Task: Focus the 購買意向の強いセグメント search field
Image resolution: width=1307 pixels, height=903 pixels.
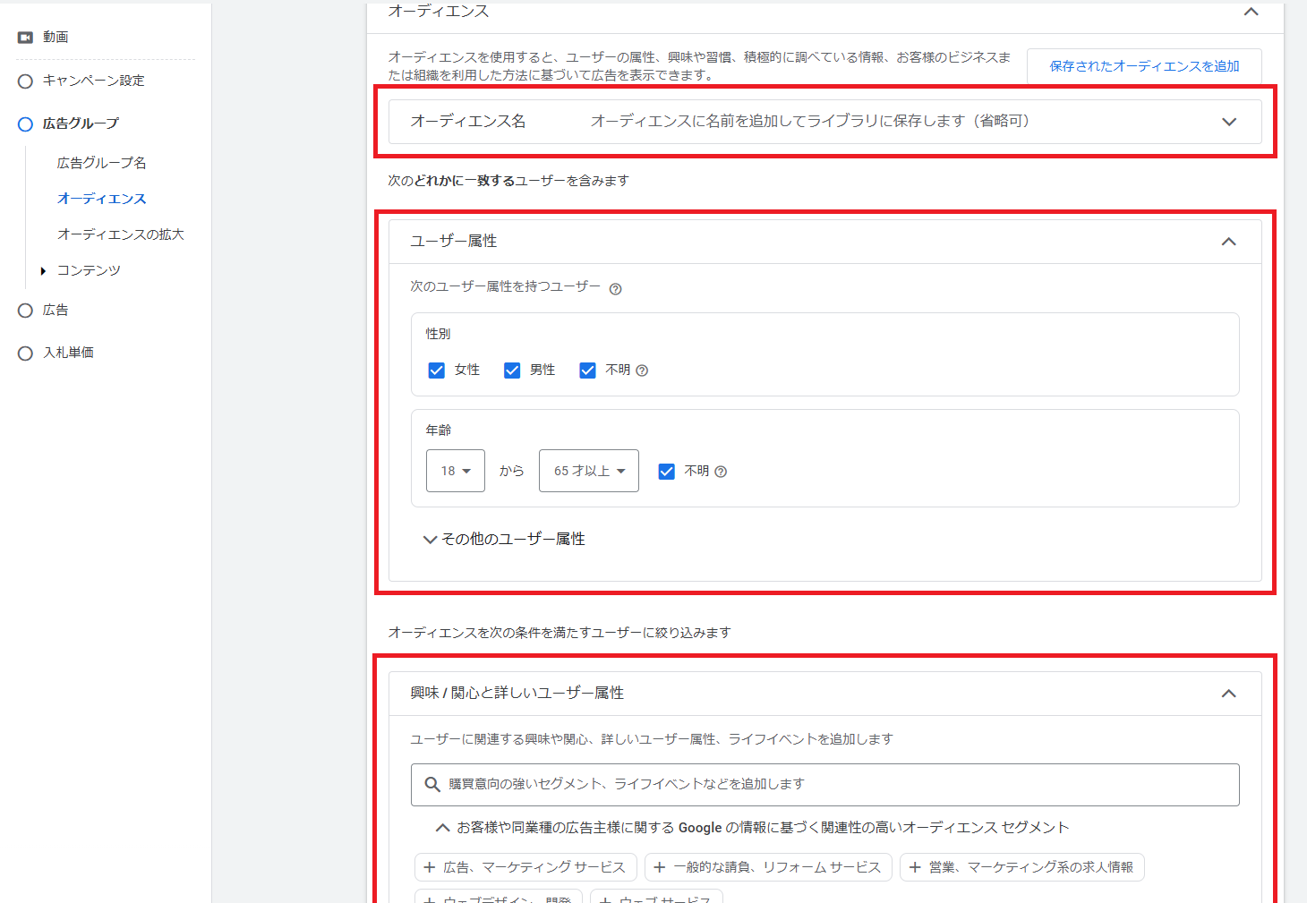Action: 825,785
